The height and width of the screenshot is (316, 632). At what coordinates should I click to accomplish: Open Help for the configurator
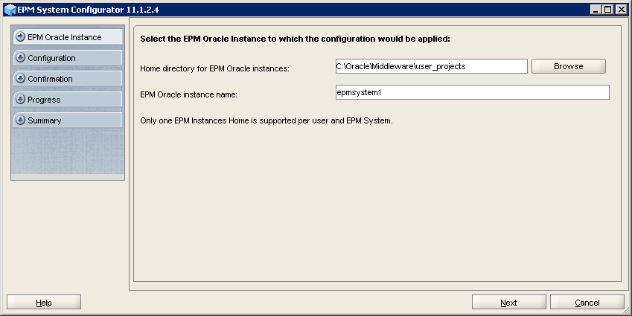click(x=44, y=303)
